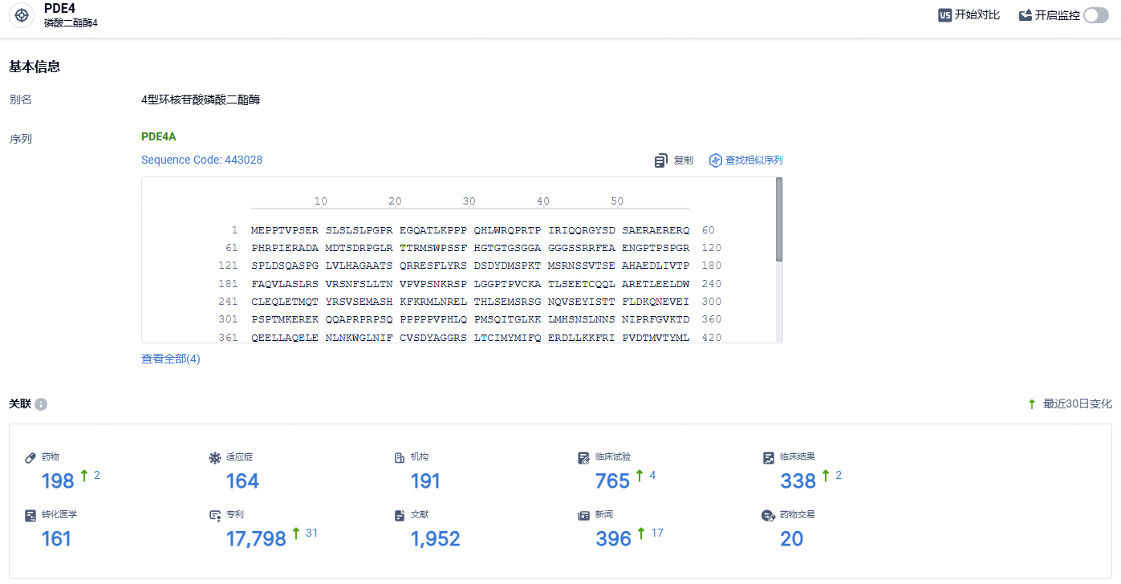The width and height of the screenshot is (1121, 584).
Task: Open the 17,798 patents count
Action: 256,538
